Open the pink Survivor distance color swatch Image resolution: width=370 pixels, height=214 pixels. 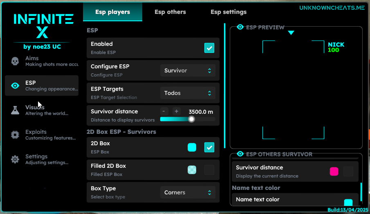pos(334,171)
